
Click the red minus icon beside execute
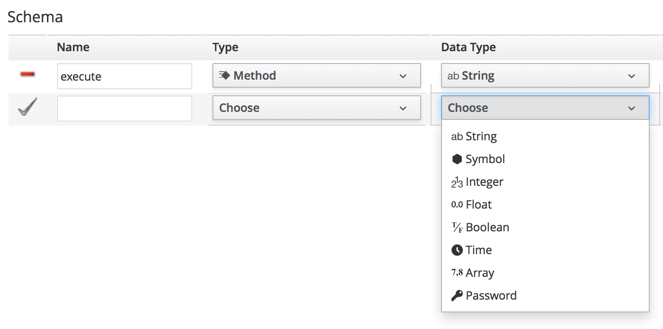click(28, 74)
